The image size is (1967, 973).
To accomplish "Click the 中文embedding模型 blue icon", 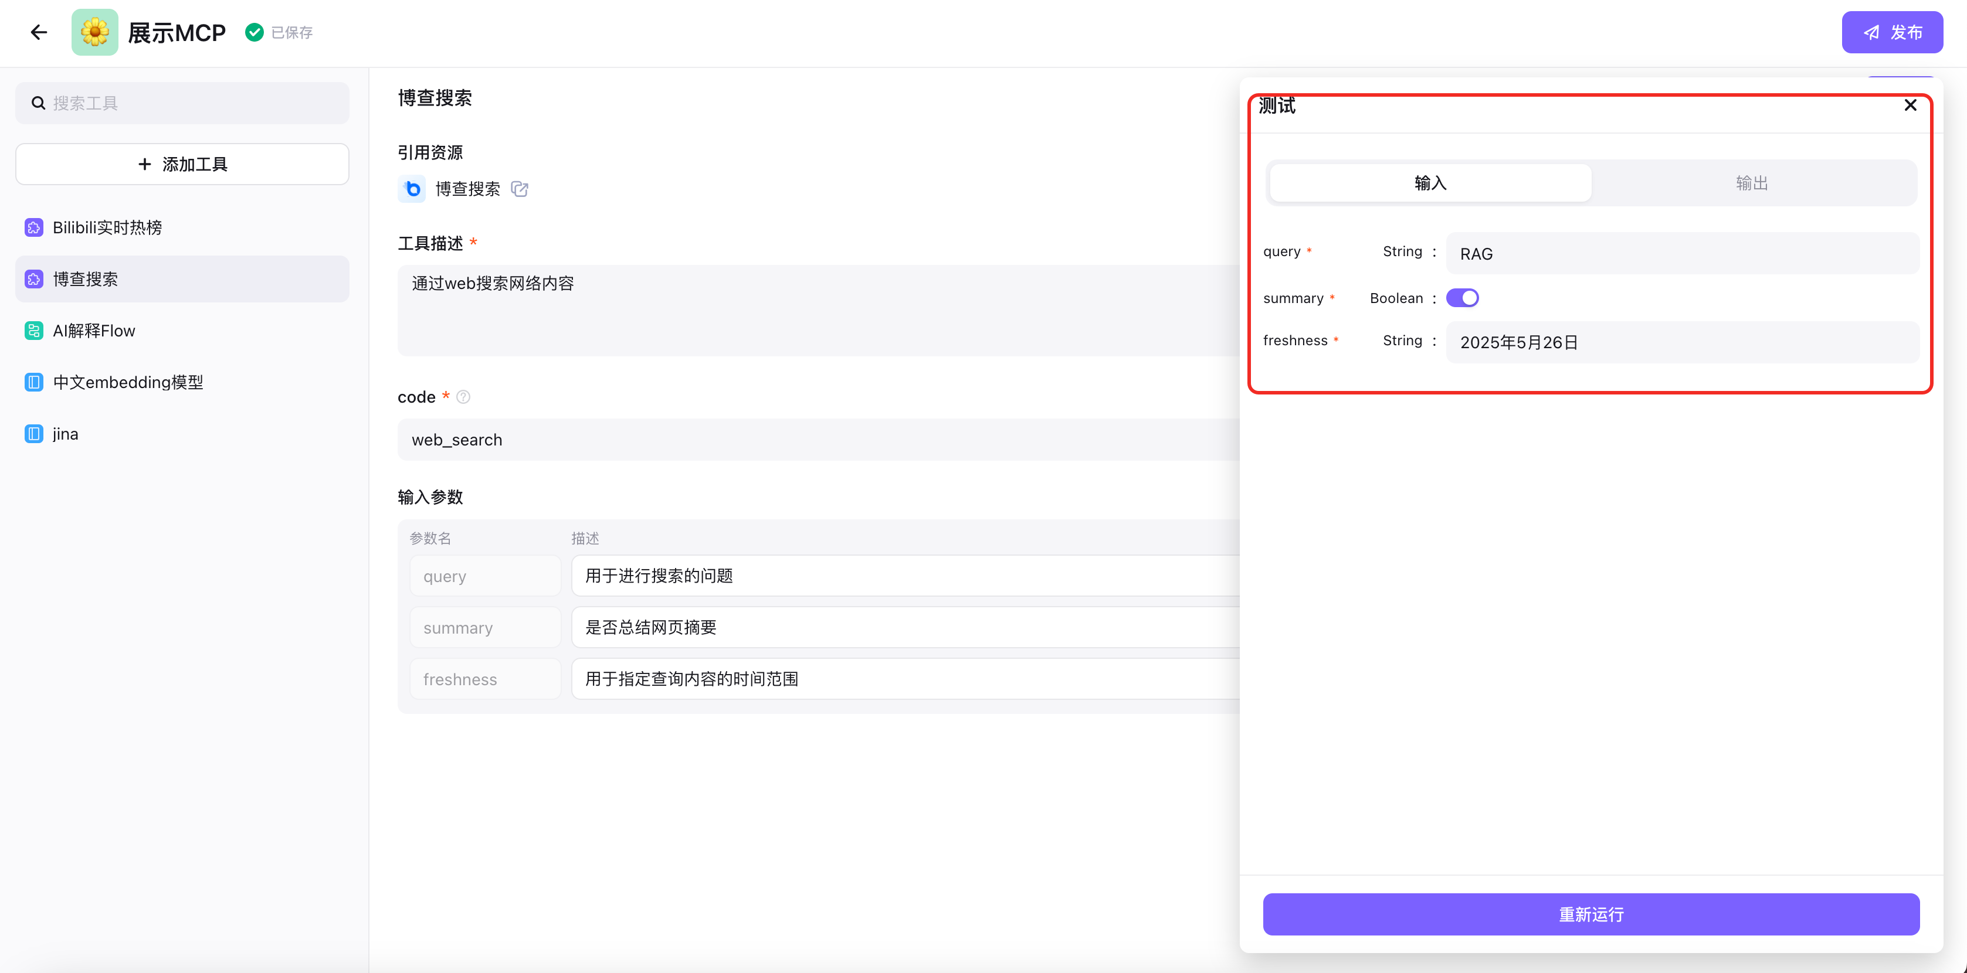I will [x=33, y=382].
